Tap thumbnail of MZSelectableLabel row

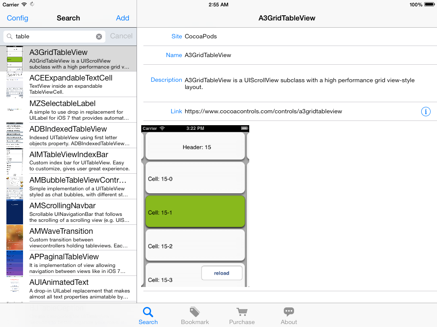pos(15,110)
